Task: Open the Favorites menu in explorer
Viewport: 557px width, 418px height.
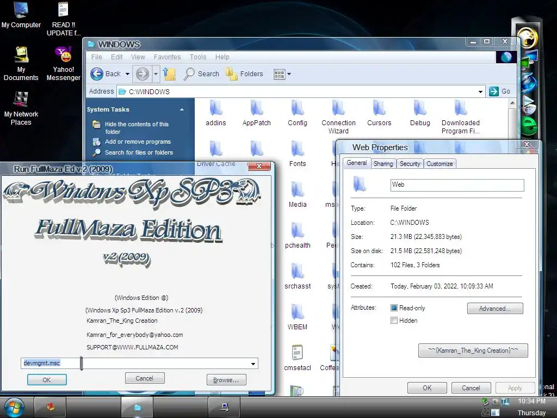Action: pos(168,57)
